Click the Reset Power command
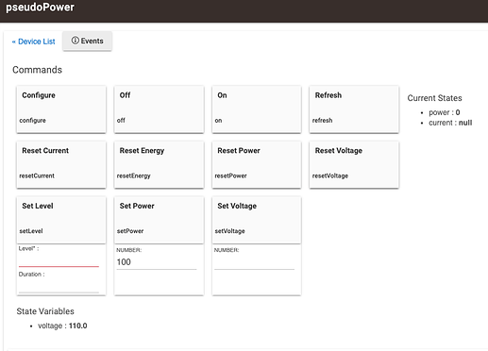Viewport: 488px width, 351px height. click(257, 164)
